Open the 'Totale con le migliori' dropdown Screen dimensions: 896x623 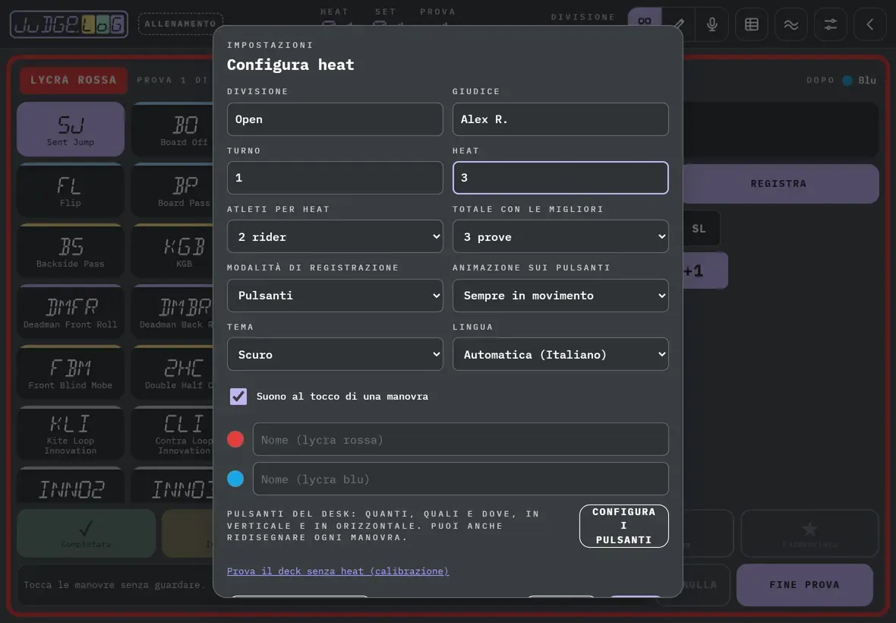[x=560, y=236]
